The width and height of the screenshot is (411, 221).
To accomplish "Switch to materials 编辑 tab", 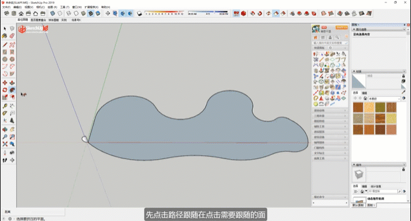I will [364, 93].
